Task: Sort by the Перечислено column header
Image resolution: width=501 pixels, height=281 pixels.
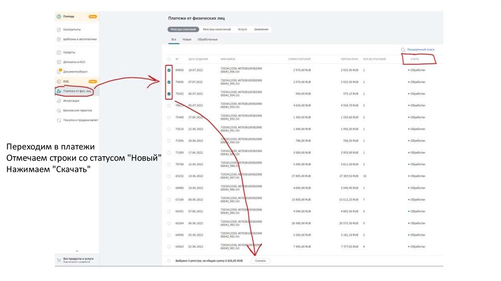Action: pyautogui.click(x=349, y=59)
